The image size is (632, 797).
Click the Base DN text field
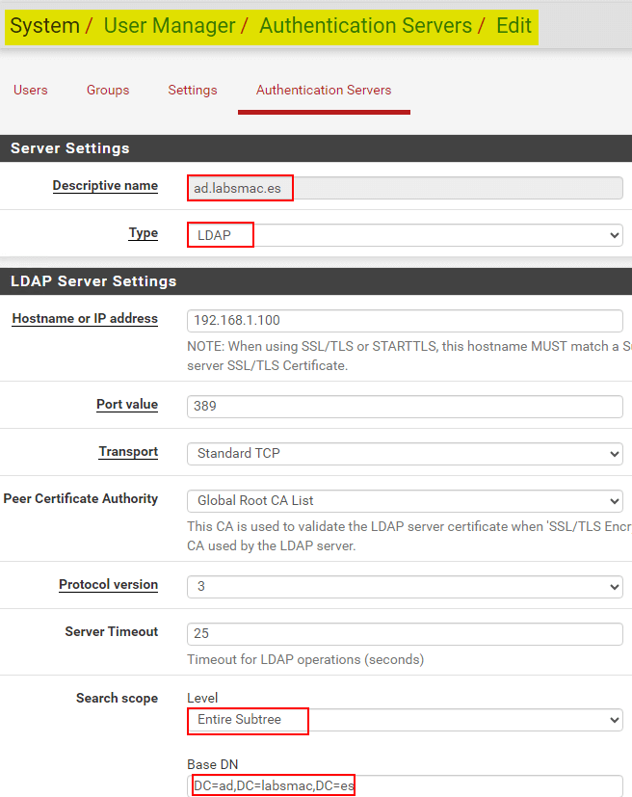point(405,785)
